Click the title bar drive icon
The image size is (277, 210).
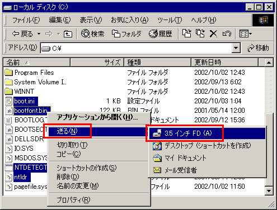tap(8, 8)
